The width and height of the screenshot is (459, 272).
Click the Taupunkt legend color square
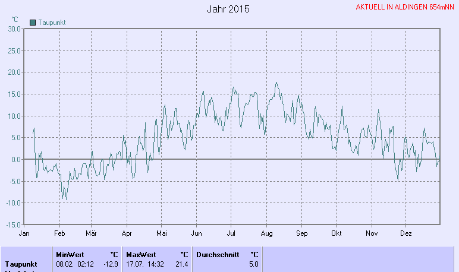[x=33, y=23]
